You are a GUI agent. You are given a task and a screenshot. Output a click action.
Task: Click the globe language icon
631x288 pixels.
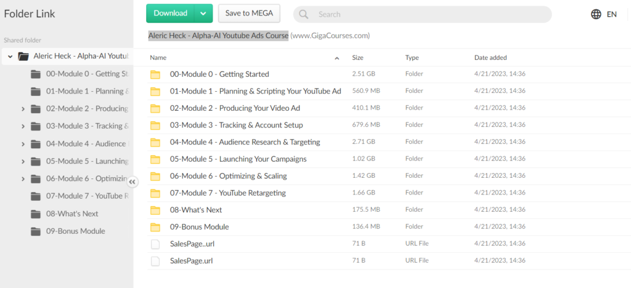(x=596, y=14)
